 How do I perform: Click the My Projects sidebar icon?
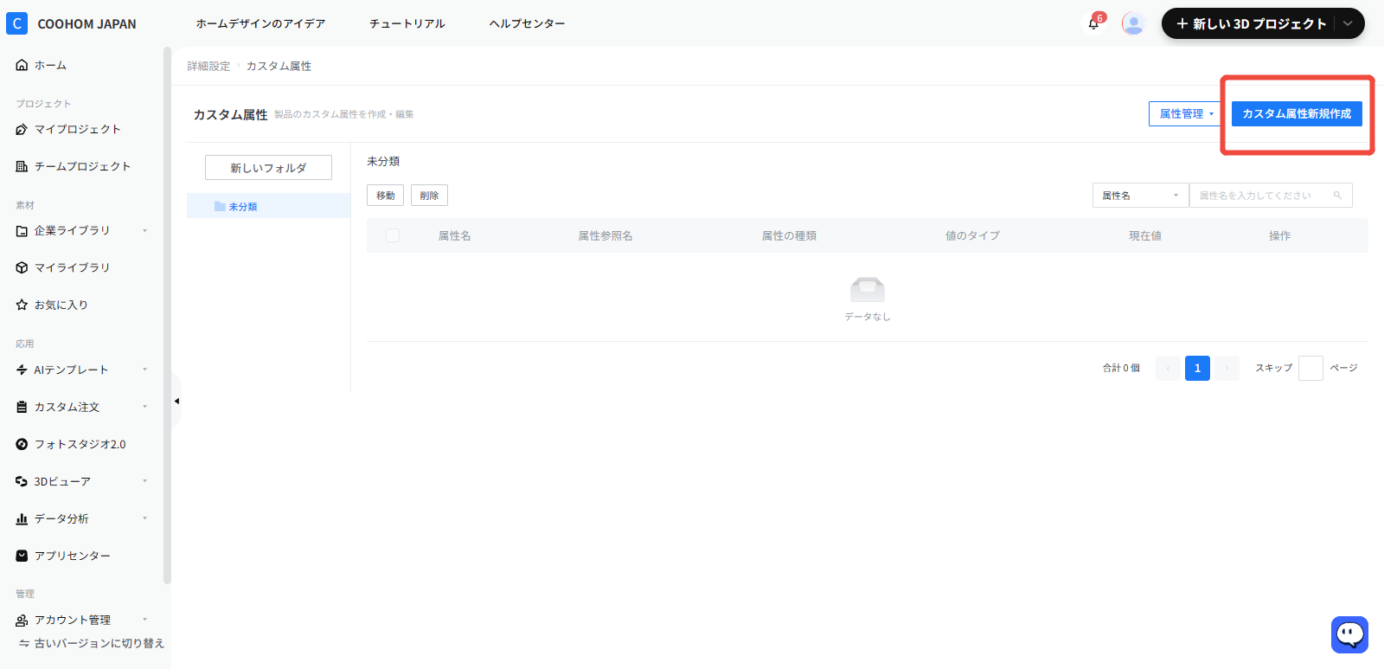(x=22, y=129)
